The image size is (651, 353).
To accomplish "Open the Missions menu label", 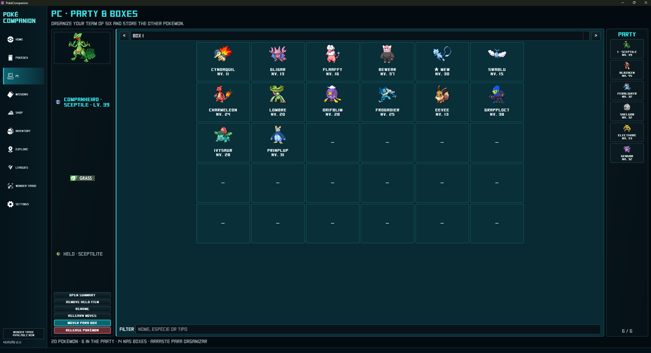I will point(22,94).
